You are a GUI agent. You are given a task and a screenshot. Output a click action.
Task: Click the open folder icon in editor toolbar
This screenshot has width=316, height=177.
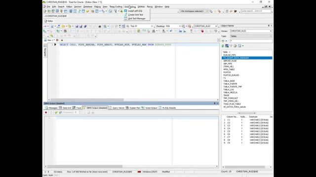63,26
